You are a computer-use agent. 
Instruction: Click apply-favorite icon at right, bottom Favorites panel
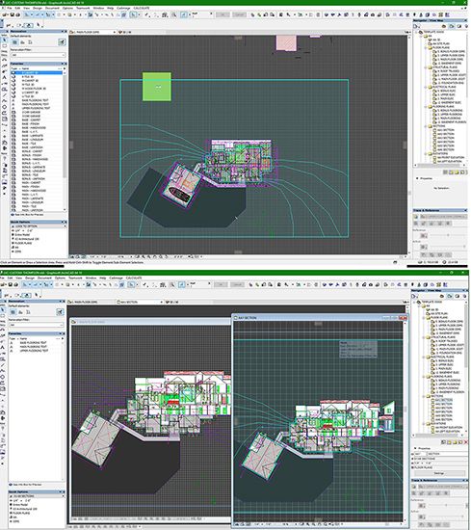click(x=60, y=312)
